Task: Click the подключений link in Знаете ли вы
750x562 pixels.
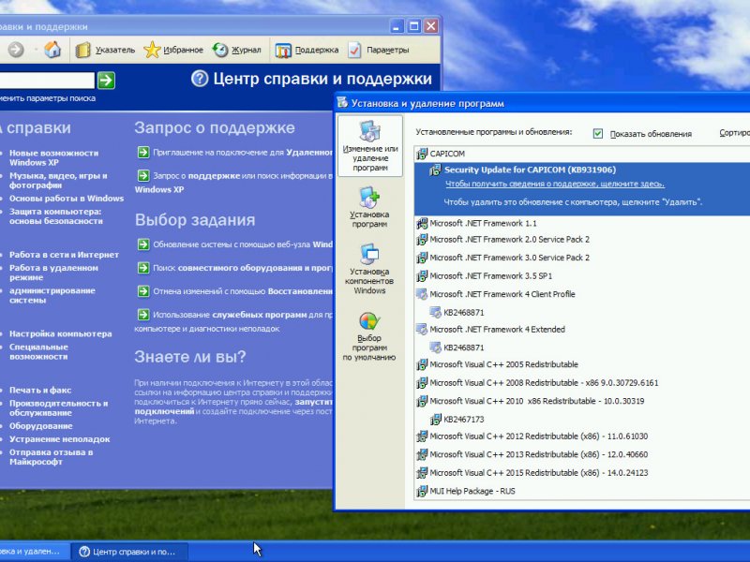Action: (x=164, y=411)
